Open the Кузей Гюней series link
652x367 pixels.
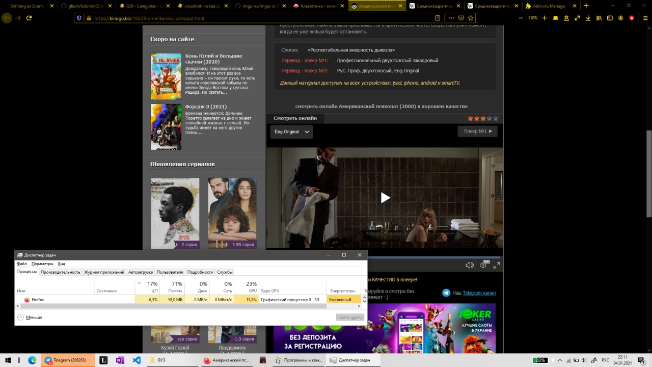175,348
